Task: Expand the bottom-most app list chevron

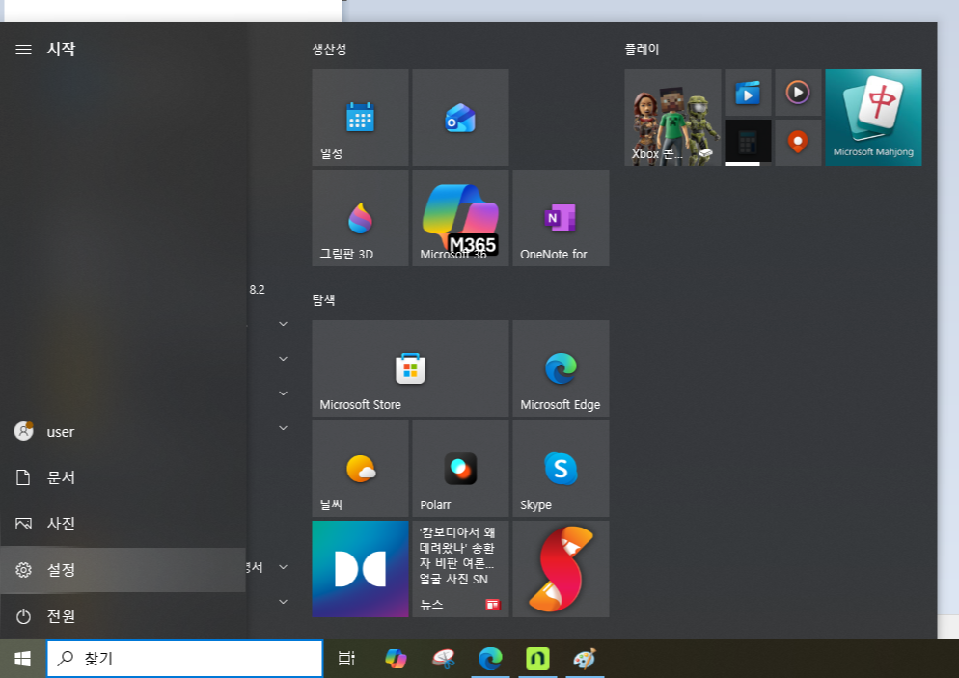Action: (x=284, y=602)
